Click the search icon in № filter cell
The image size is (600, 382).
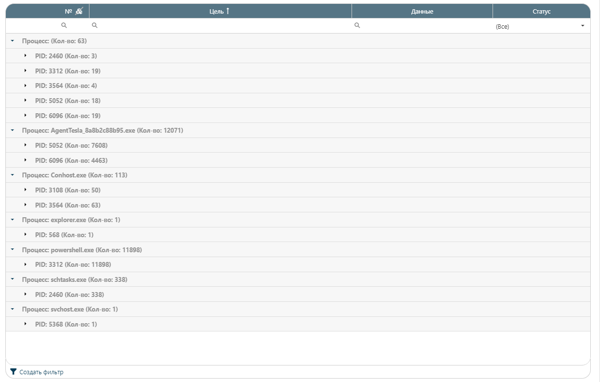(64, 25)
